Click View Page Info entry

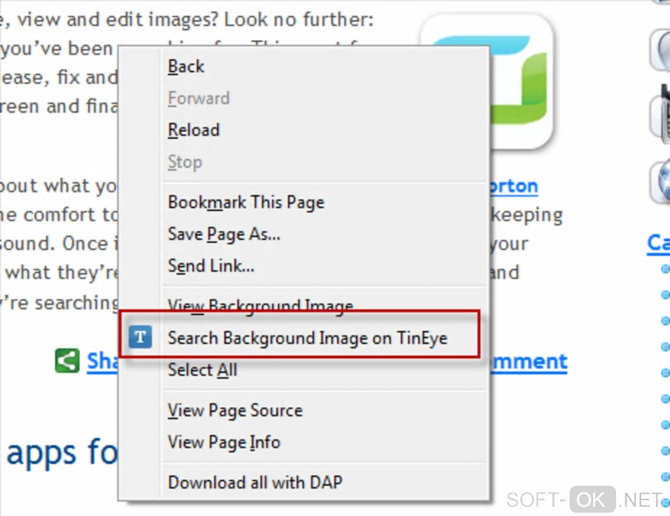[224, 442]
